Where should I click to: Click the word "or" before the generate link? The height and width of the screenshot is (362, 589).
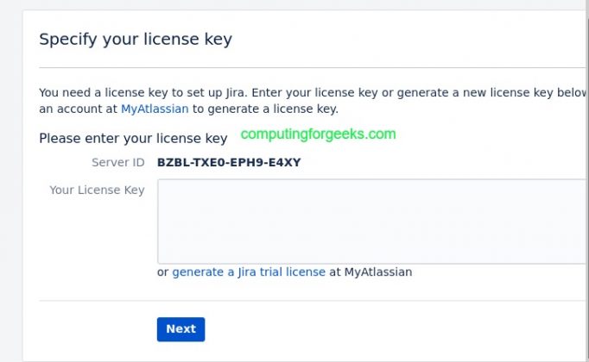pyautogui.click(x=162, y=271)
